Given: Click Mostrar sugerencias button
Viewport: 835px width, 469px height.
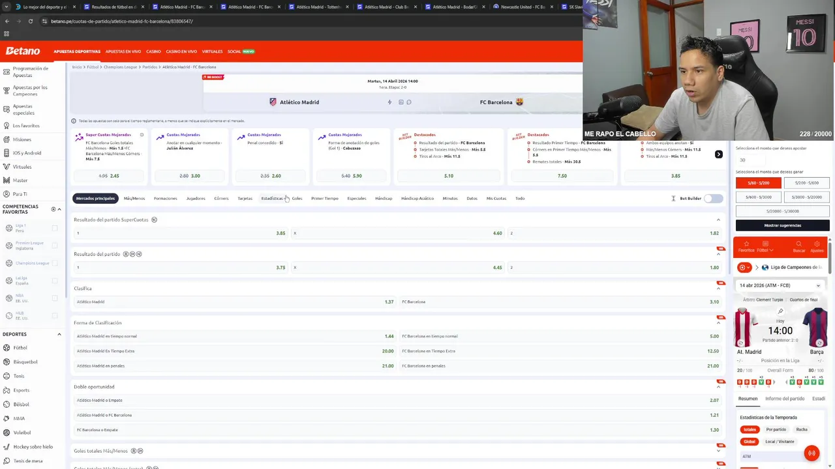Looking at the screenshot, I should tap(782, 225).
